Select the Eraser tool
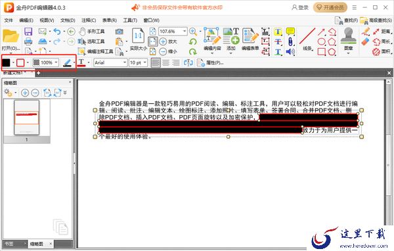Viewport: 394px width, 251px height. [x=366, y=41]
